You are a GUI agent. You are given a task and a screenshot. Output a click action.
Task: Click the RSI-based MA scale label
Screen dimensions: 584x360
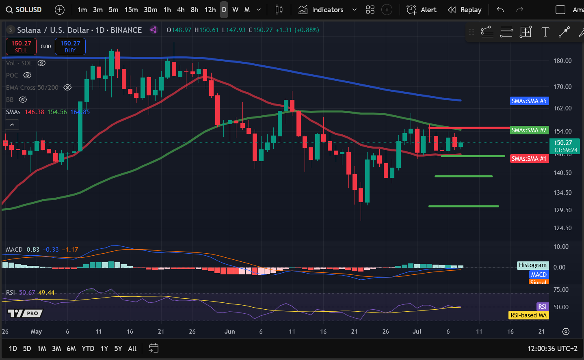528,315
